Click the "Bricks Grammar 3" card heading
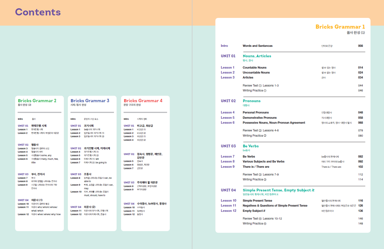The height and width of the screenshot is (249, 384). [90, 101]
